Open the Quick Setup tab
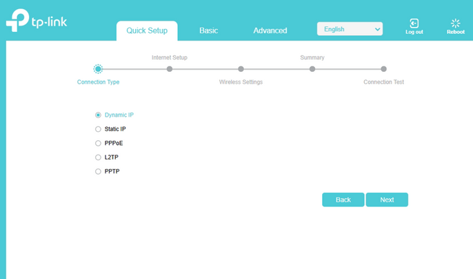Screen dimensions: 473x279 (x=147, y=30)
